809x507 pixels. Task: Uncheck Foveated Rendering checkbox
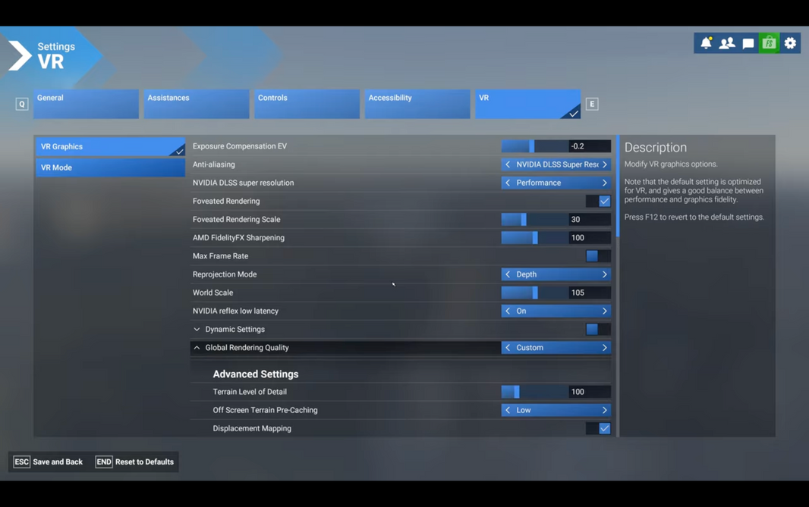click(605, 201)
